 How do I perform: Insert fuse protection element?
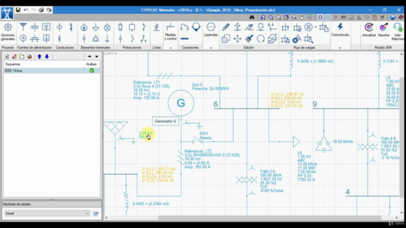click(120, 27)
